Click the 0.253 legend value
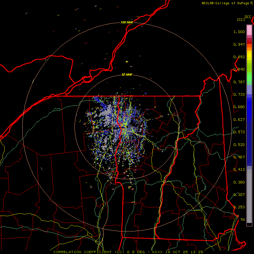Viewport: 254px width, 254px height. point(239,207)
